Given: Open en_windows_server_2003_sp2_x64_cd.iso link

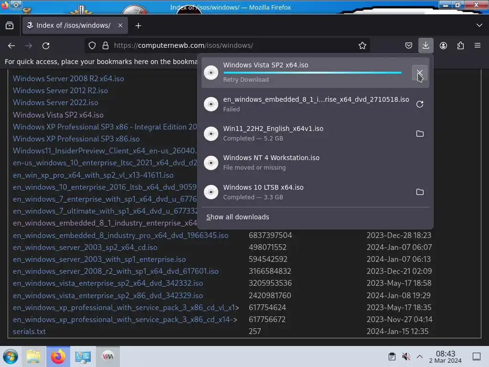Looking at the screenshot, I should 85,247.
